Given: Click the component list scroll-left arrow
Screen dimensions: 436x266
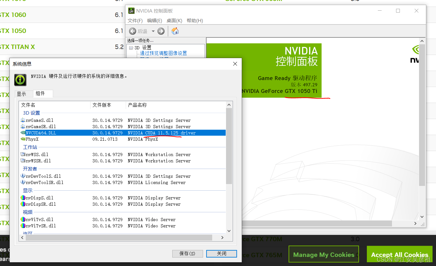Looking at the screenshot, I should point(22,238).
